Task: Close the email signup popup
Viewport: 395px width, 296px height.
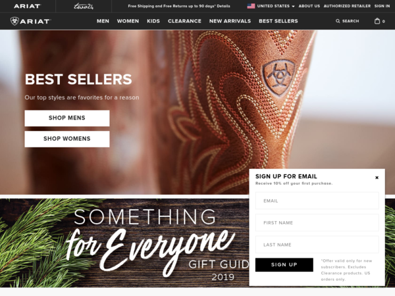Action: [377, 178]
